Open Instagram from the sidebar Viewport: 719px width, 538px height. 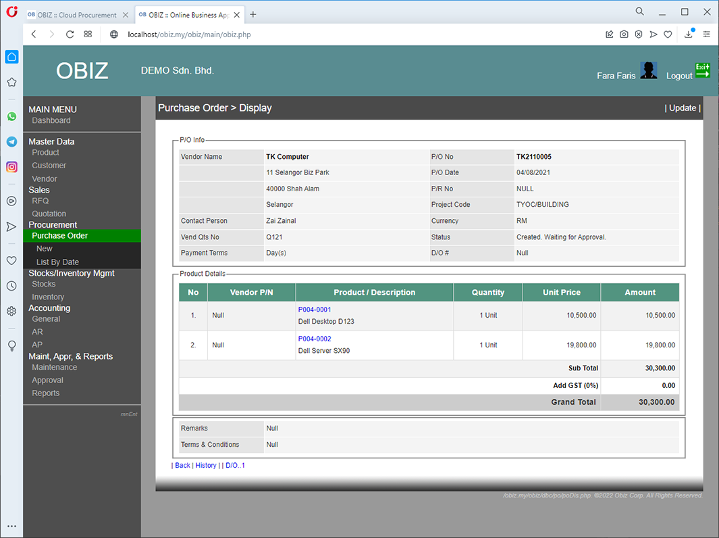(11, 165)
